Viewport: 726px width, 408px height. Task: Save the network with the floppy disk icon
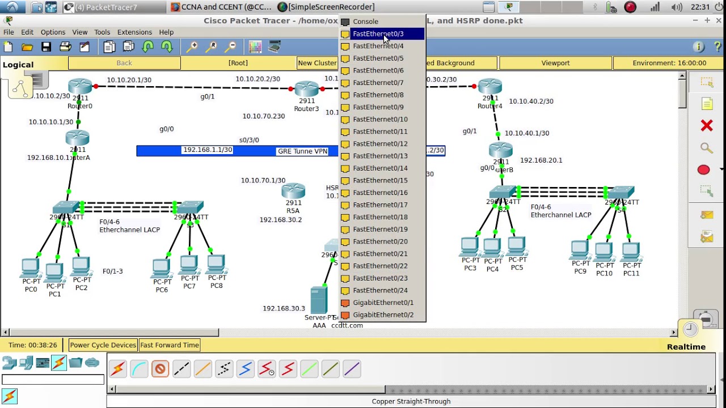pos(47,47)
